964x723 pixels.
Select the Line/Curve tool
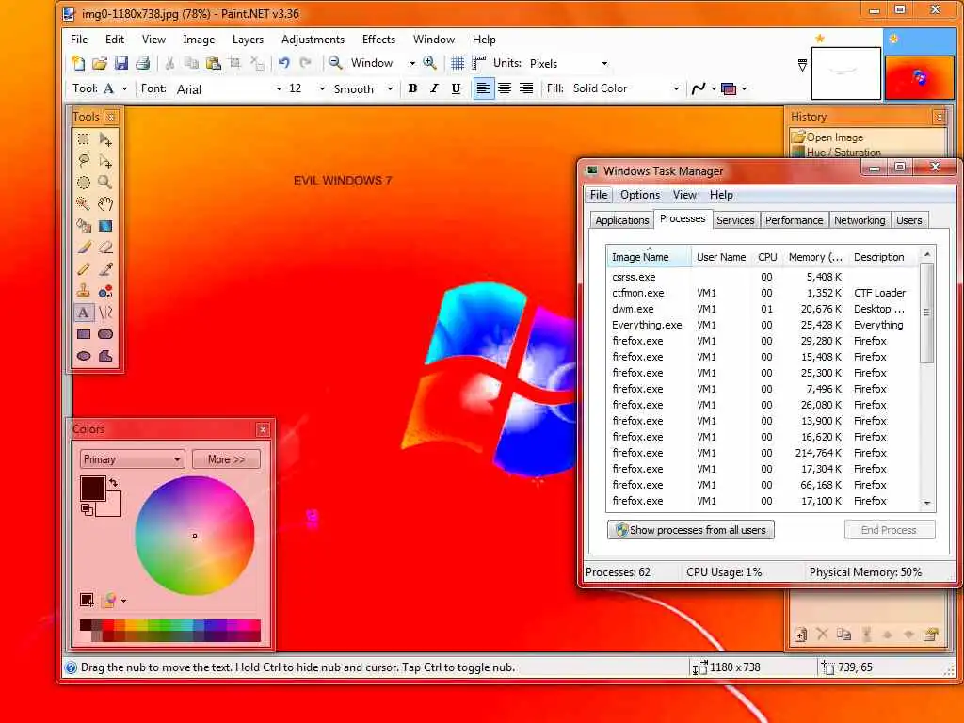[x=105, y=313]
